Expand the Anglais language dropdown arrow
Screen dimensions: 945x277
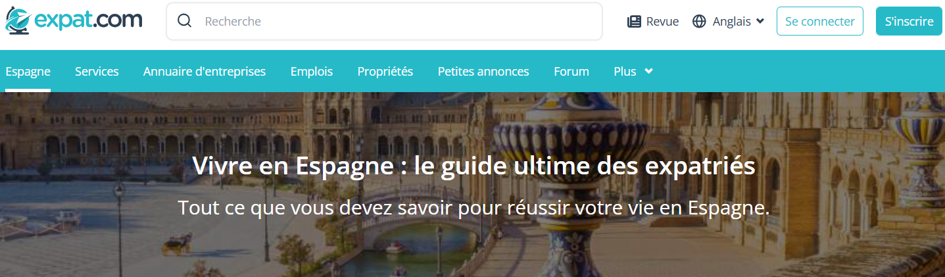pos(760,21)
